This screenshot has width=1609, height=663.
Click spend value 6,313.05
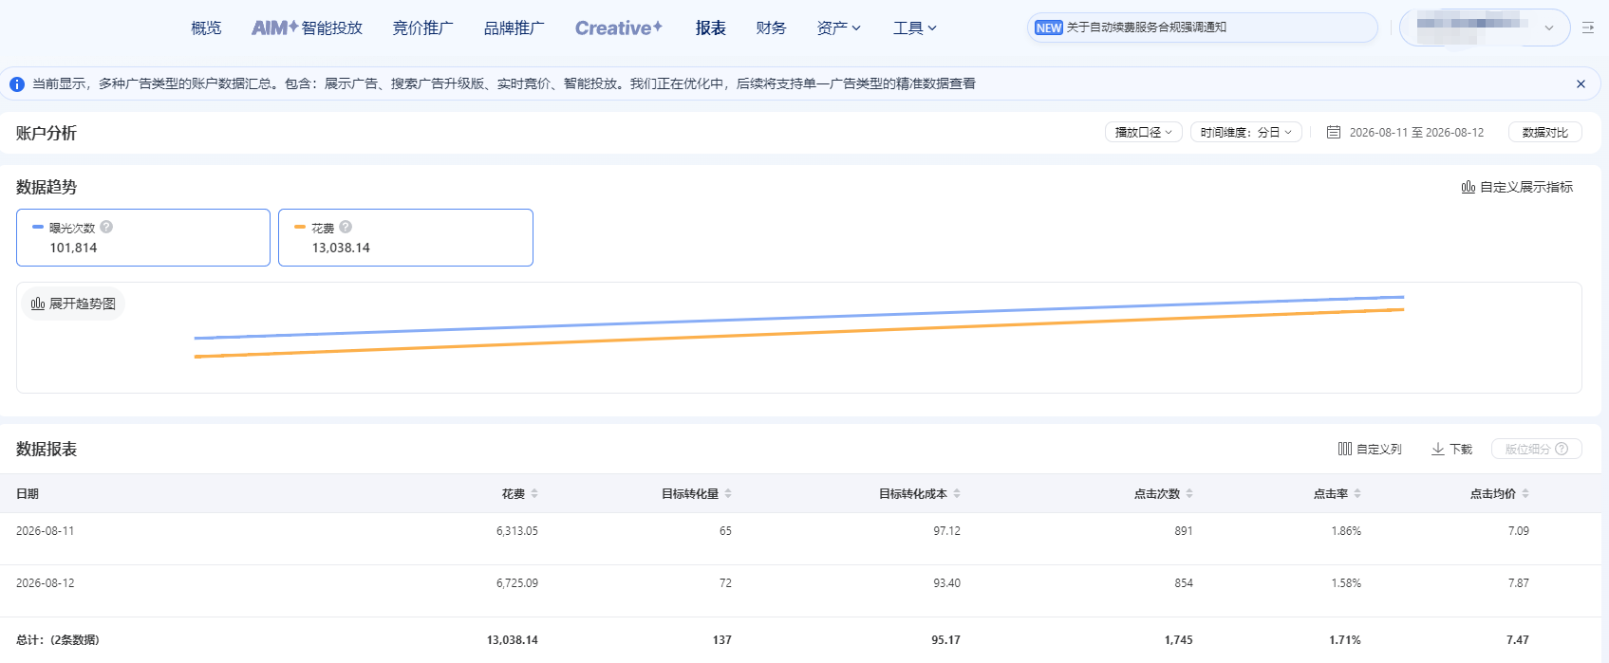point(516,531)
